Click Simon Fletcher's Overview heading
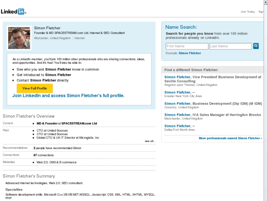Viewport: 268px width, 201px height. point(28,116)
